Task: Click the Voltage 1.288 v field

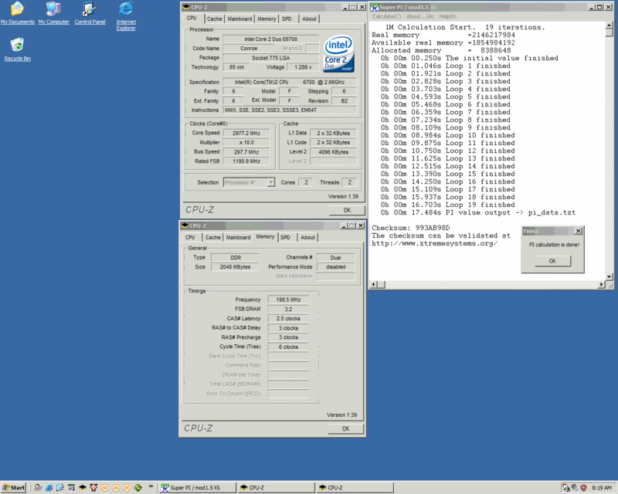Action: (x=303, y=67)
